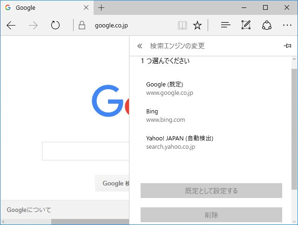Add page to favorites star
The width and height of the screenshot is (298, 225).
pos(197,25)
